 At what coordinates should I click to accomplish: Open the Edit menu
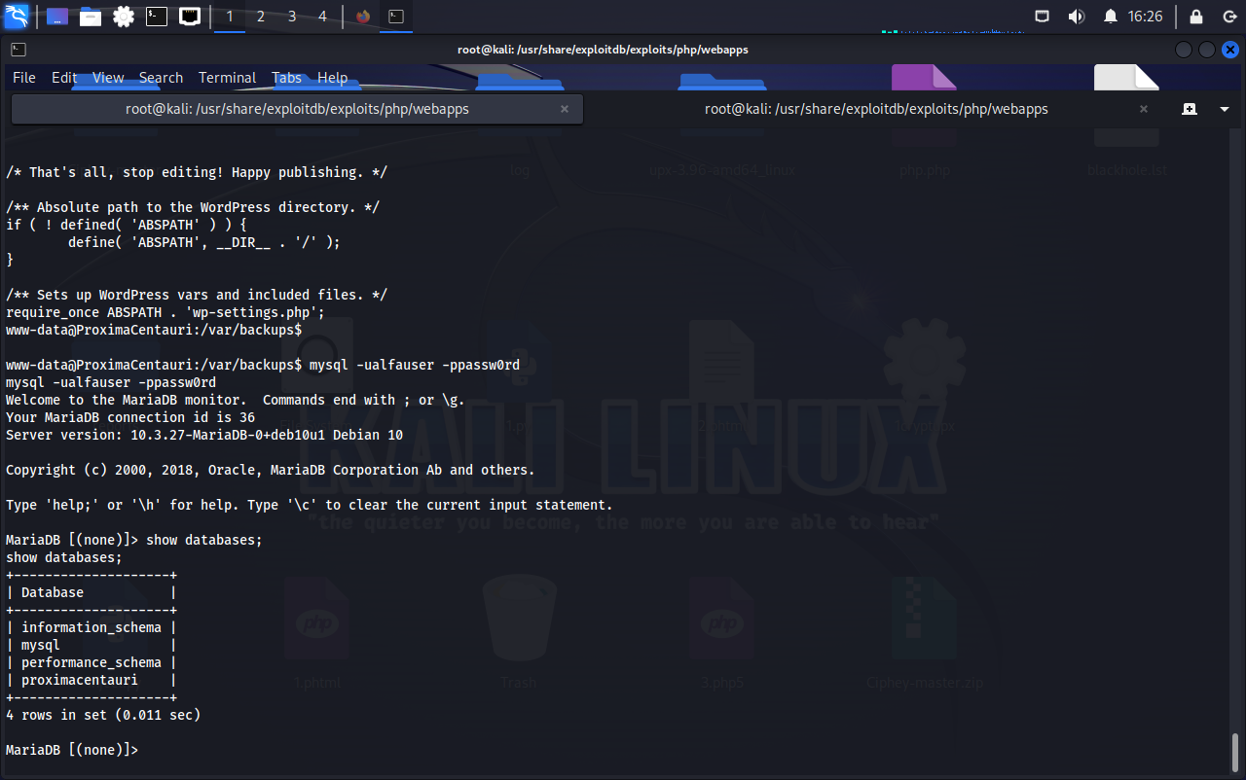click(64, 78)
